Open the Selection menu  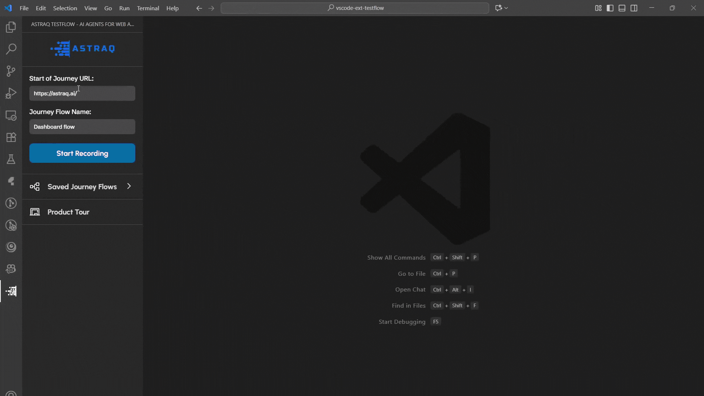65,8
